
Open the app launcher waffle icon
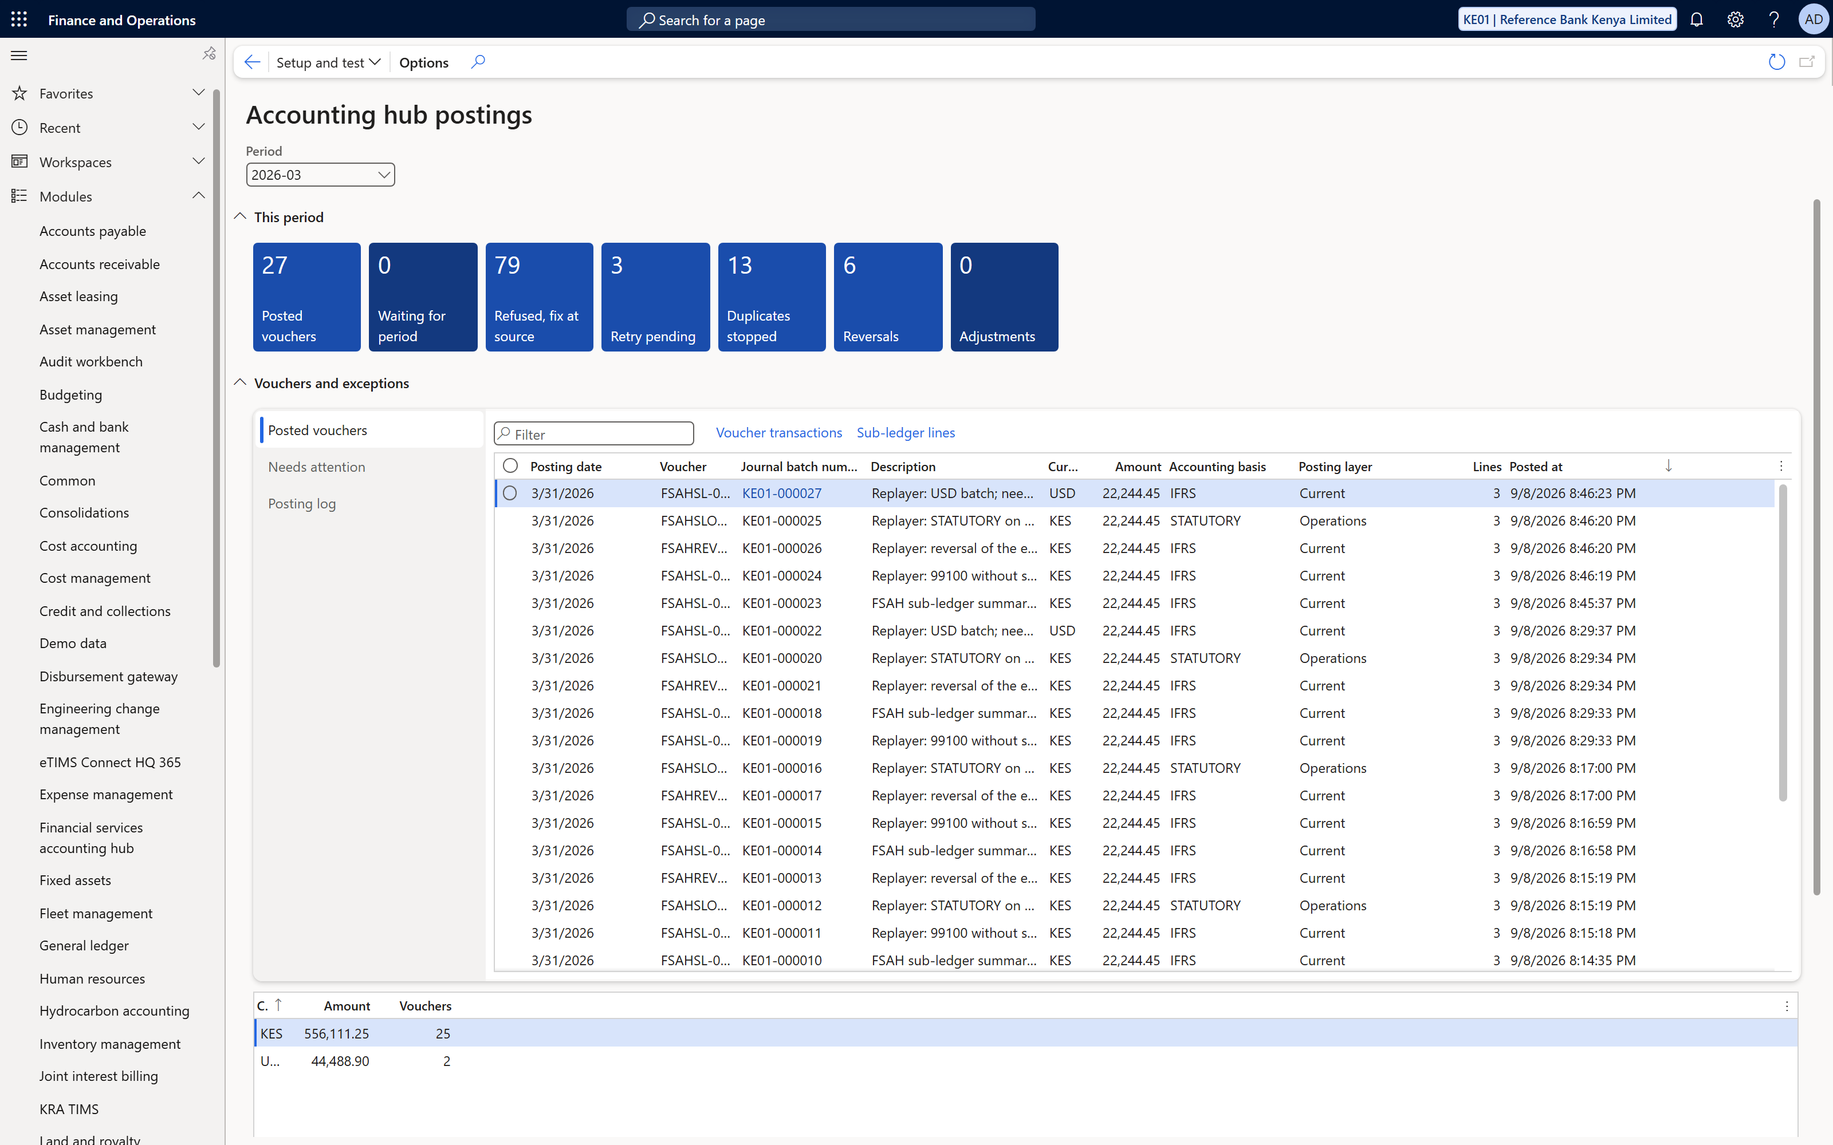[19, 19]
